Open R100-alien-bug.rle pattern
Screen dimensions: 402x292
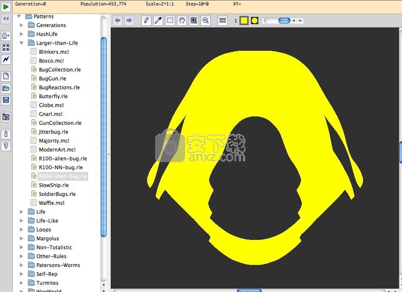63,158
